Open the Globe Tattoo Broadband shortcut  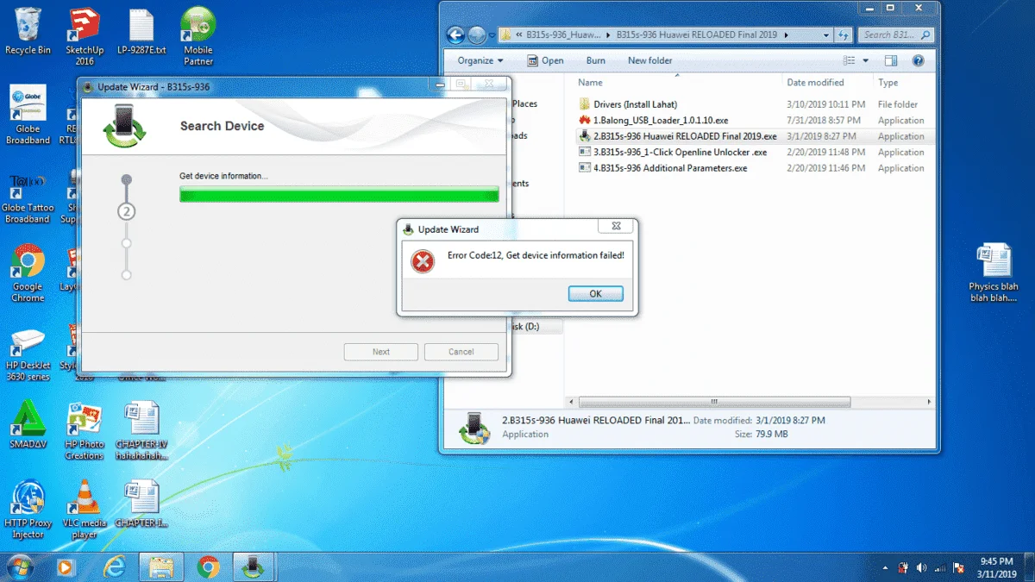[x=28, y=198]
